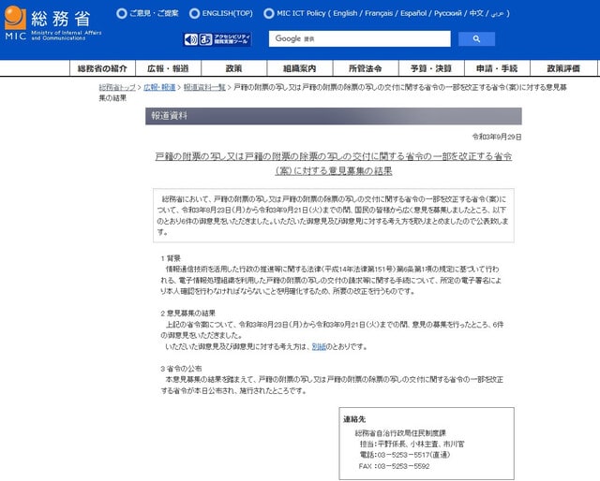This screenshot has height=481, width=600.
Task: Click the 報道資料 section header bar
Action: (x=334, y=116)
